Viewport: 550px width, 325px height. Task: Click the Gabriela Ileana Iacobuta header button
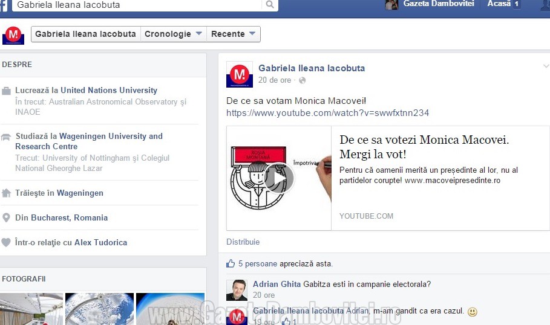[x=85, y=34]
